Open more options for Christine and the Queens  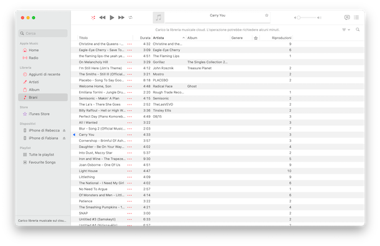(x=130, y=44)
